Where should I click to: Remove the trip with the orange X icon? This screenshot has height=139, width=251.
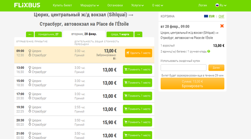point(222,26)
